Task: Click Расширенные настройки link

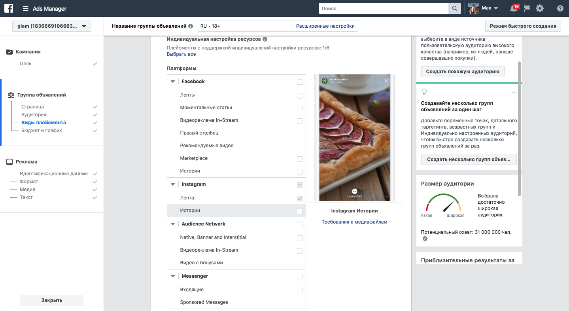Action: 325,26
